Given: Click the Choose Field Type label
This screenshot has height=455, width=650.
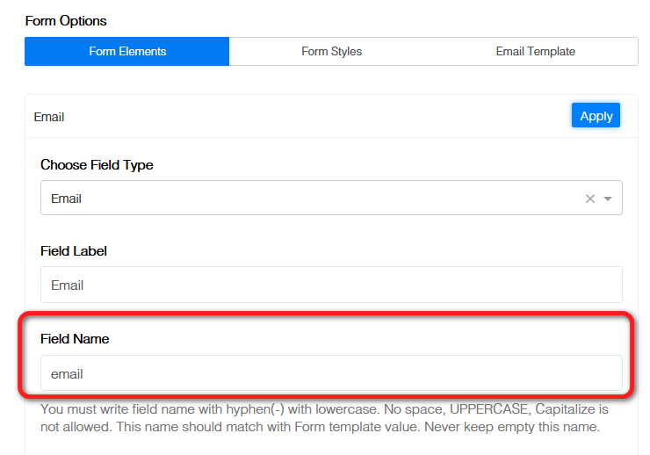Looking at the screenshot, I should point(97,165).
